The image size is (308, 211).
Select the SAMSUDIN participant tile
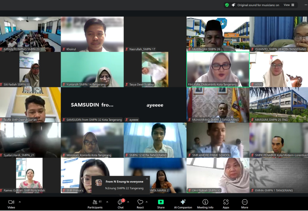pos(92,105)
